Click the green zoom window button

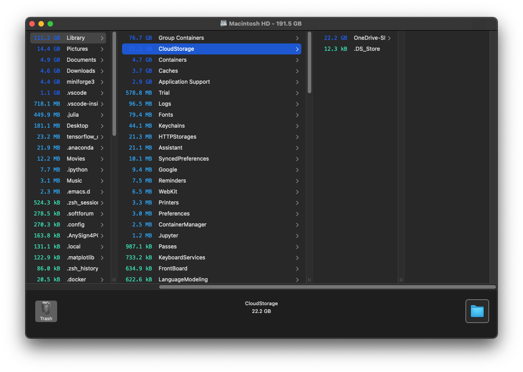pos(50,24)
